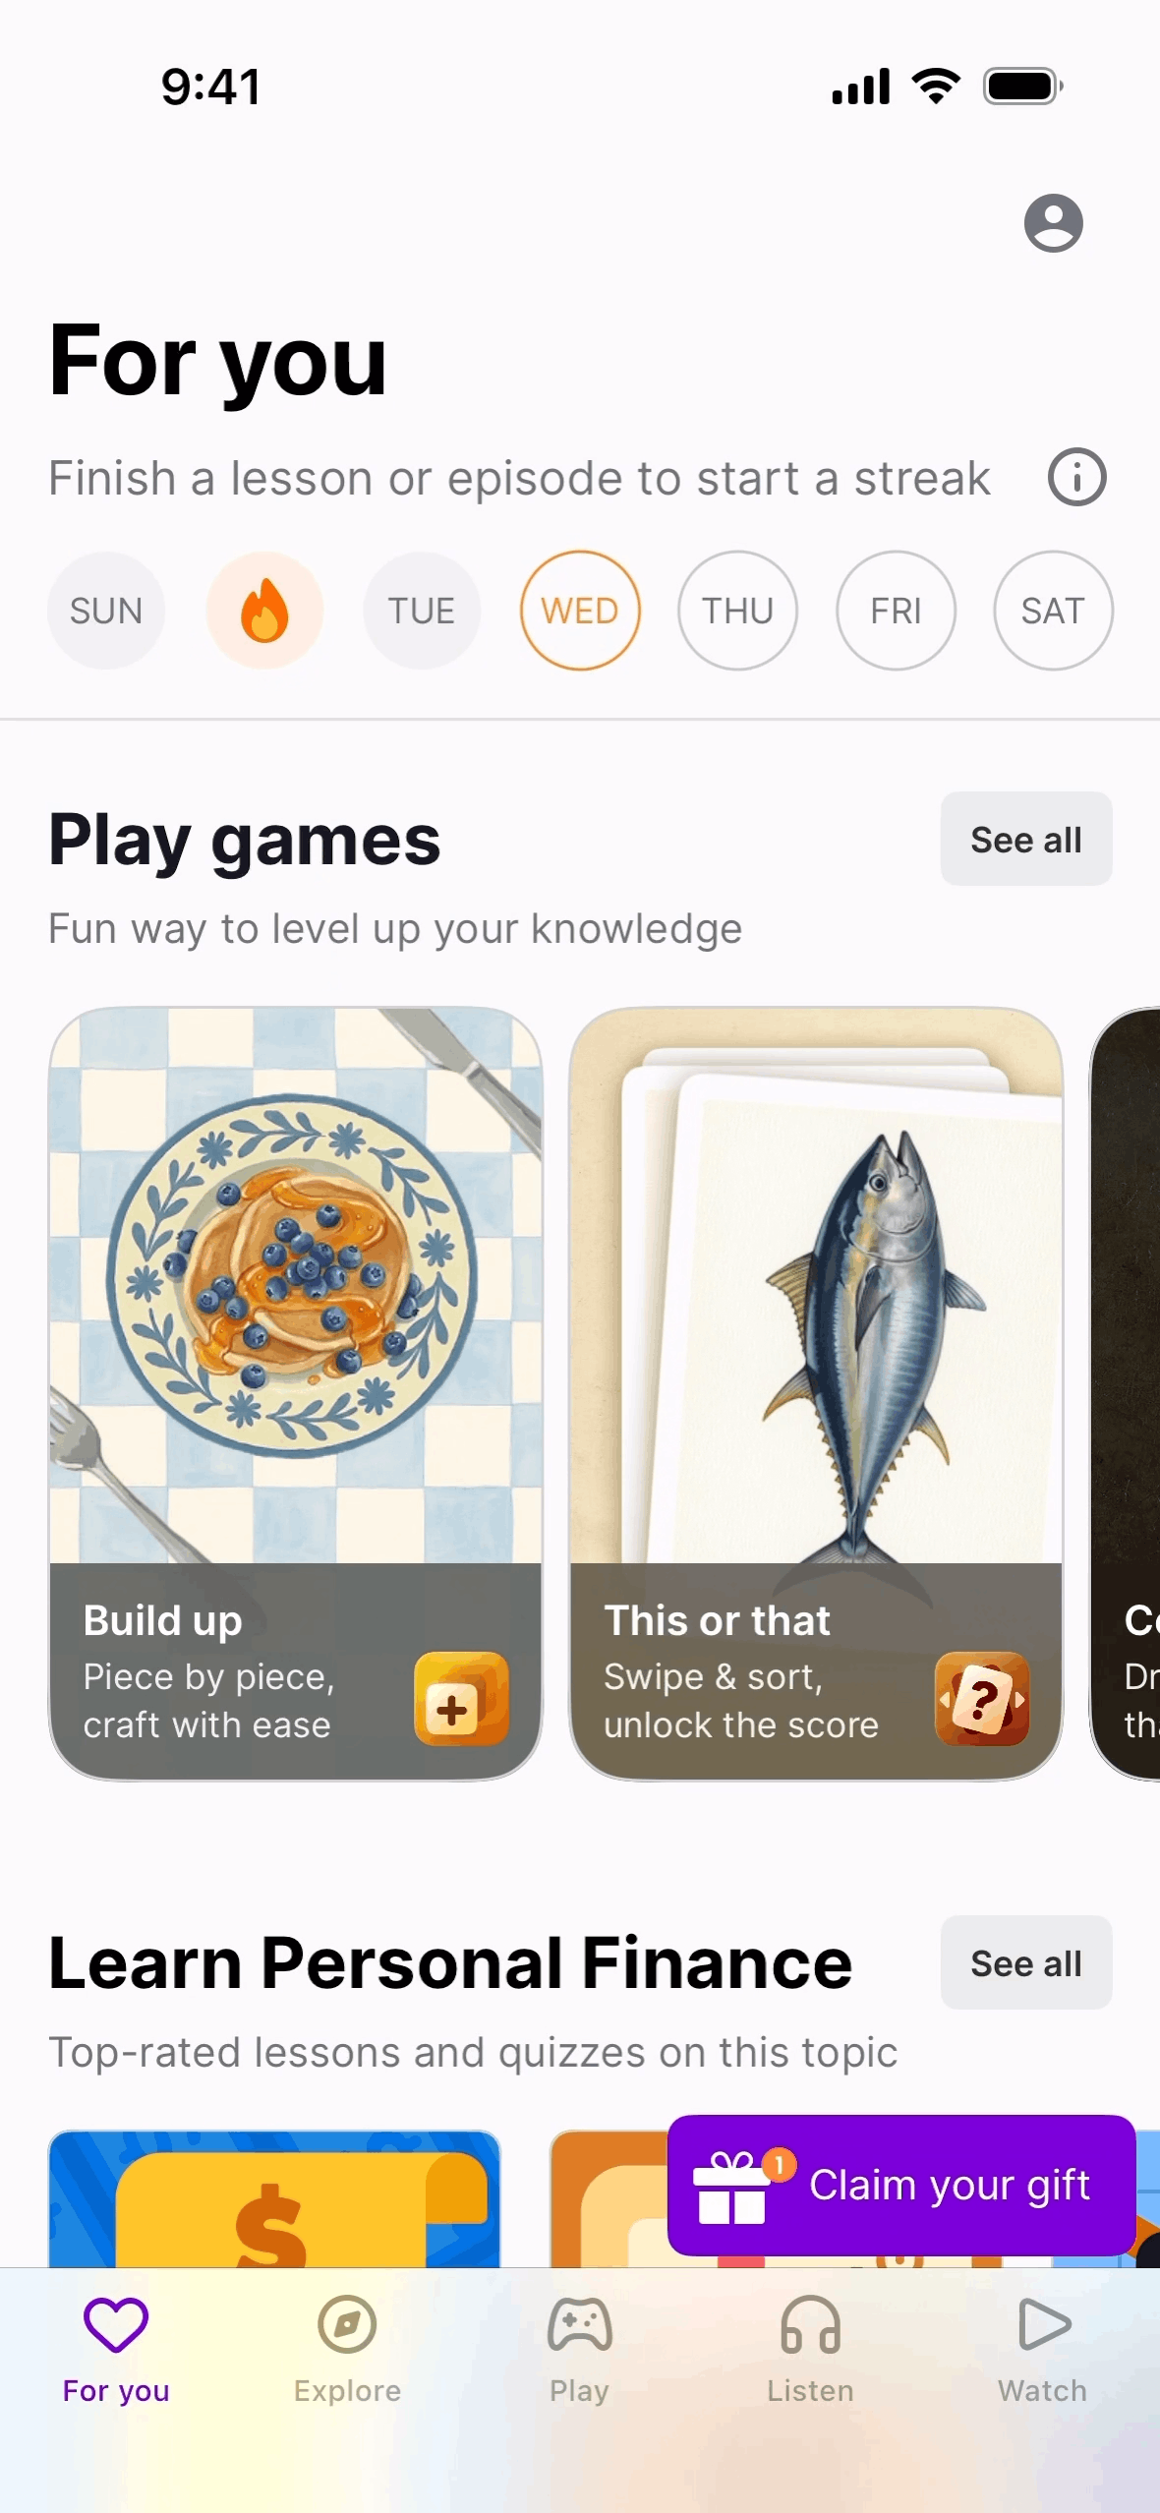Claim your gift banner button
The image size is (1160, 2513).
click(901, 2186)
